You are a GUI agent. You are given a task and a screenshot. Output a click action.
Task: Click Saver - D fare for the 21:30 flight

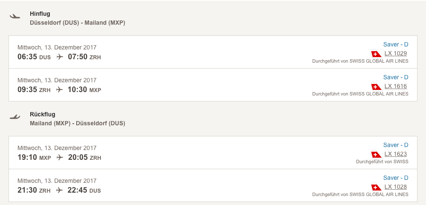click(x=395, y=178)
